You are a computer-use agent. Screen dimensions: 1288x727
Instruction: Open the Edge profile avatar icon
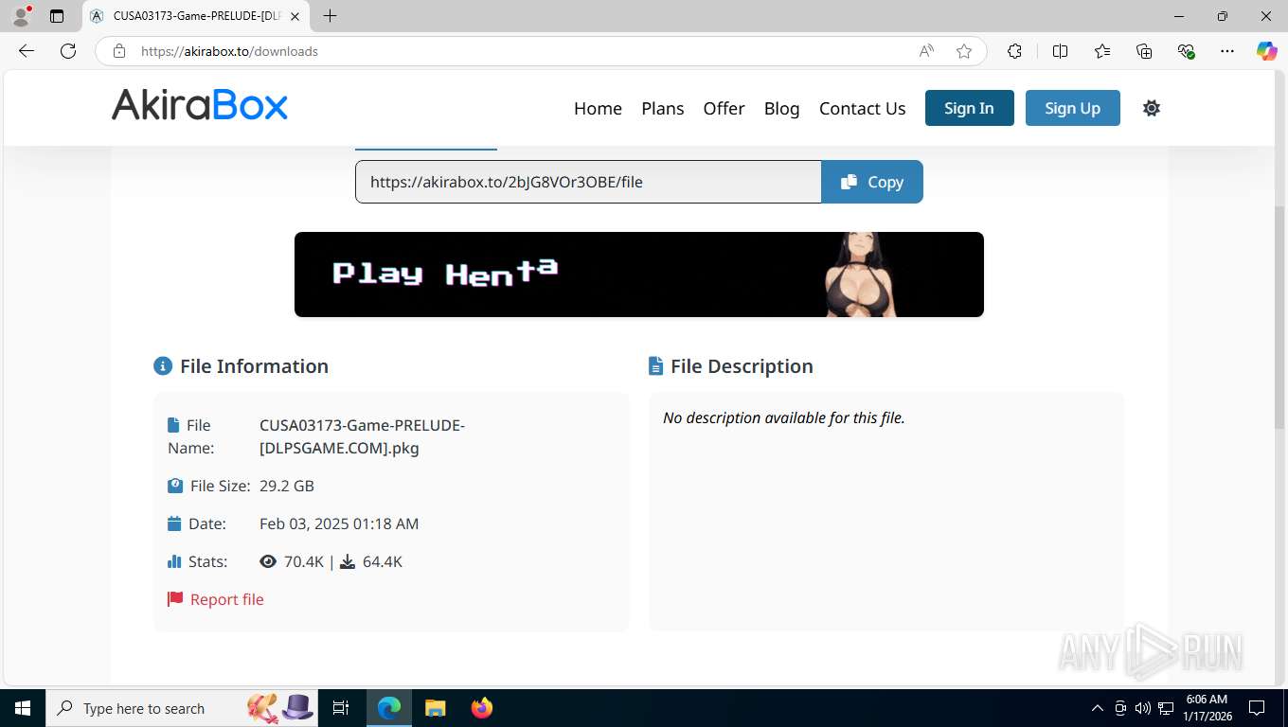click(x=21, y=16)
